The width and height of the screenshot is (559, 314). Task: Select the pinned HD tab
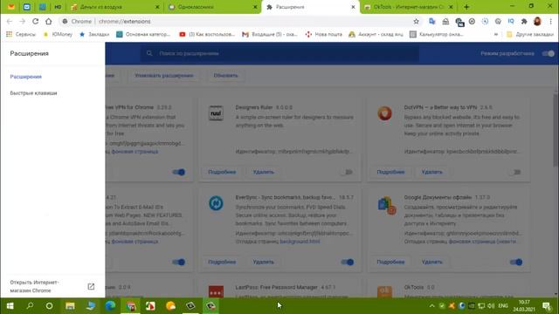pos(58,7)
